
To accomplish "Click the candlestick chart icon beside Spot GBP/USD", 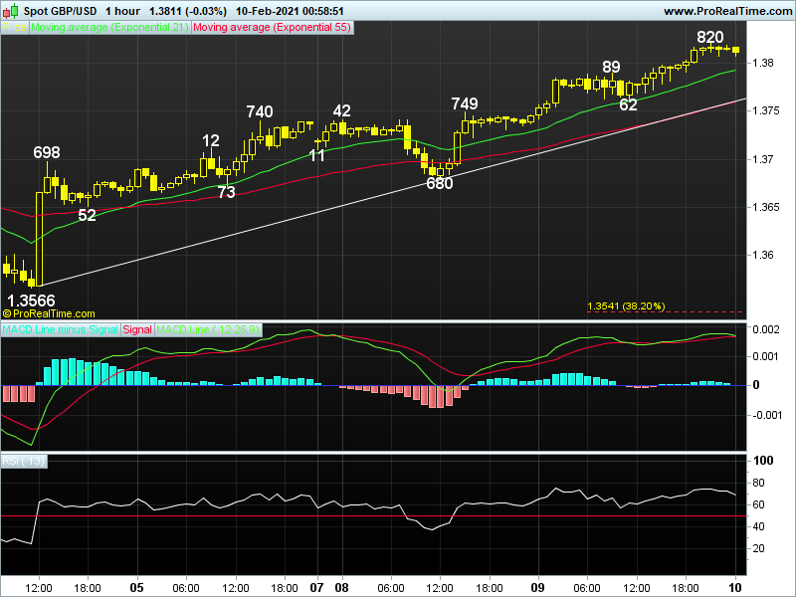I will [12, 10].
